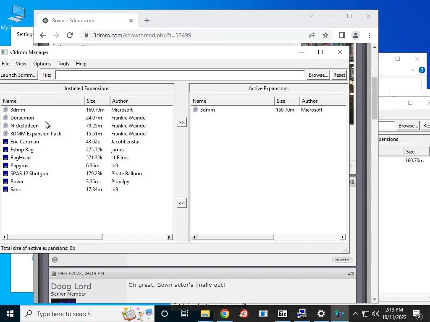This screenshot has width=430, height=322.
Task: Open 7-Zip from the taskbar
Action: tap(283, 314)
